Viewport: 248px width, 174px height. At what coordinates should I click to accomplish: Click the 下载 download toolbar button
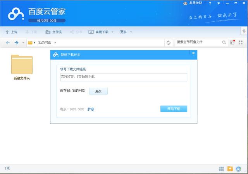tap(31, 32)
